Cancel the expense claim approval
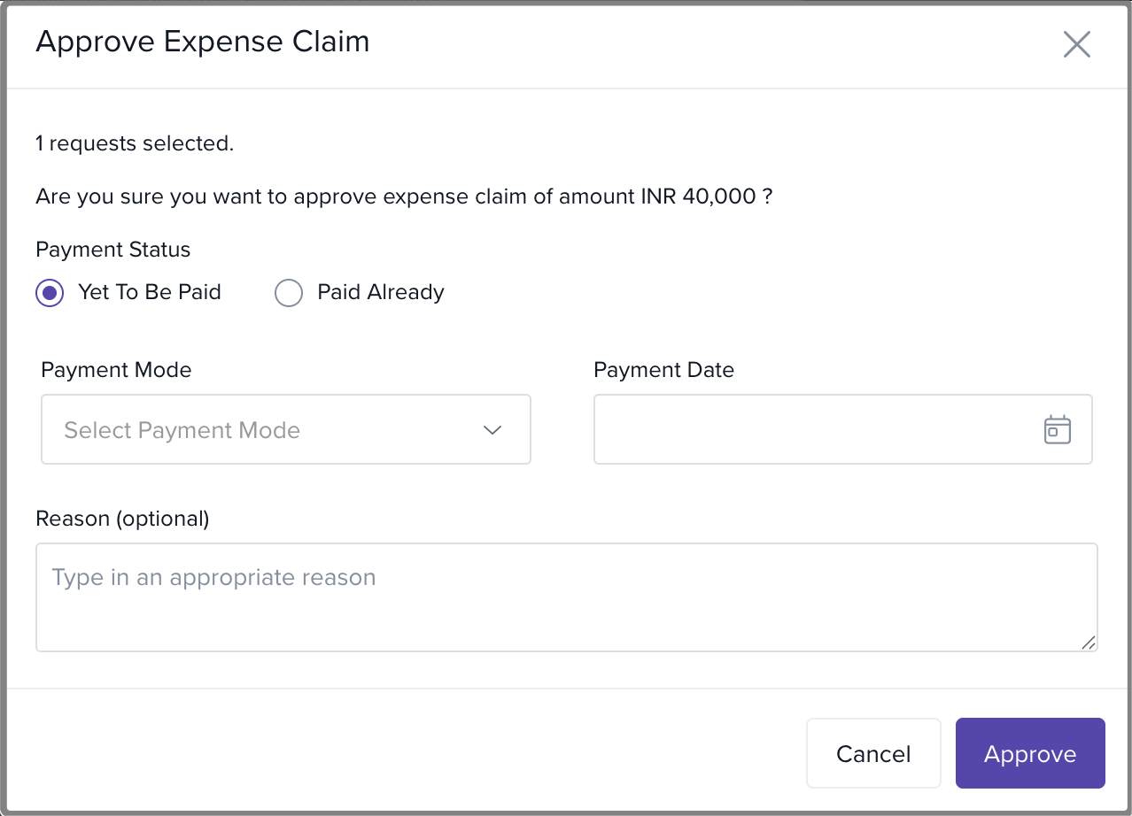Image resolution: width=1132 pixels, height=816 pixels. (872, 753)
